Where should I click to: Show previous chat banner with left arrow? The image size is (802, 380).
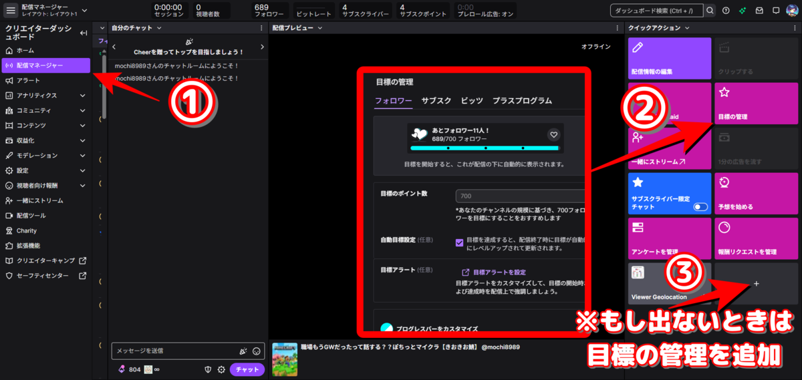coord(114,47)
